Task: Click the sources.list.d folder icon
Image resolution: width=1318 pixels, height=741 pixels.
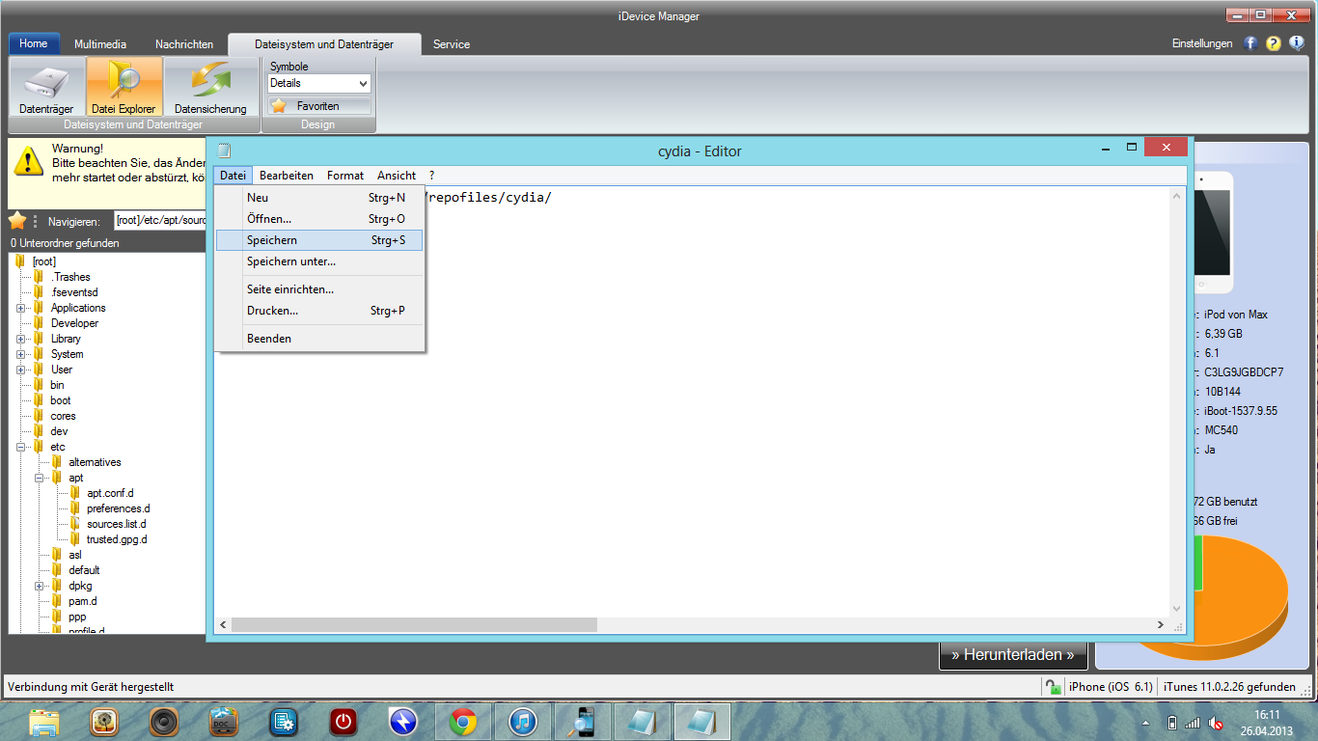Action: pyautogui.click(x=75, y=524)
